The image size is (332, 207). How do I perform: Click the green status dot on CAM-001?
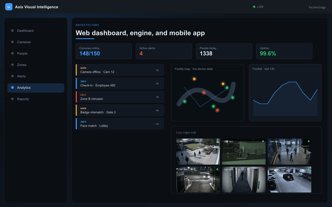click(x=217, y=141)
